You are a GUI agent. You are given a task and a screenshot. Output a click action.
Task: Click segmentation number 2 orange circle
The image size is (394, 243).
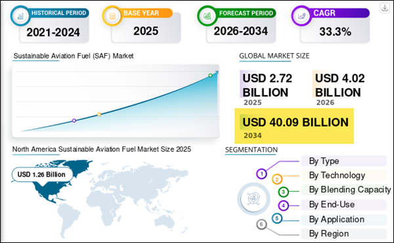(x=277, y=179)
